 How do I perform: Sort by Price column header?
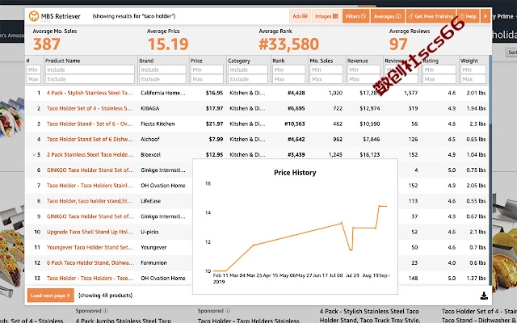pos(196,61)
